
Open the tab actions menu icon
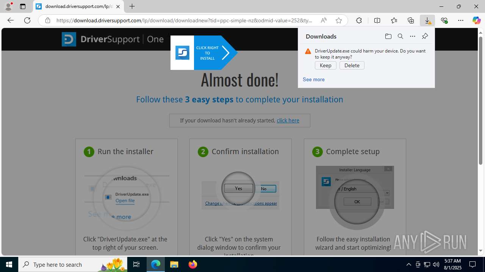coord(23,6)
